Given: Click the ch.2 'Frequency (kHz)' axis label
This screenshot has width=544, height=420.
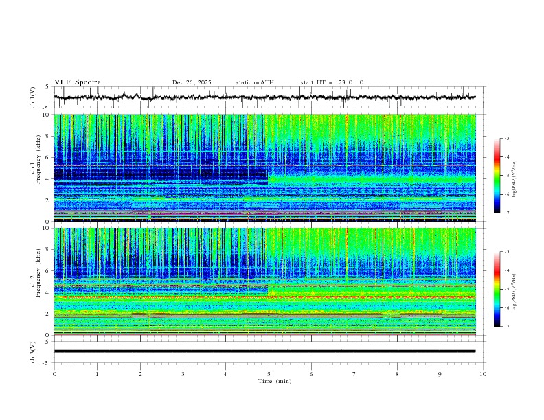Looking at the screenshot, I should 38,273.
